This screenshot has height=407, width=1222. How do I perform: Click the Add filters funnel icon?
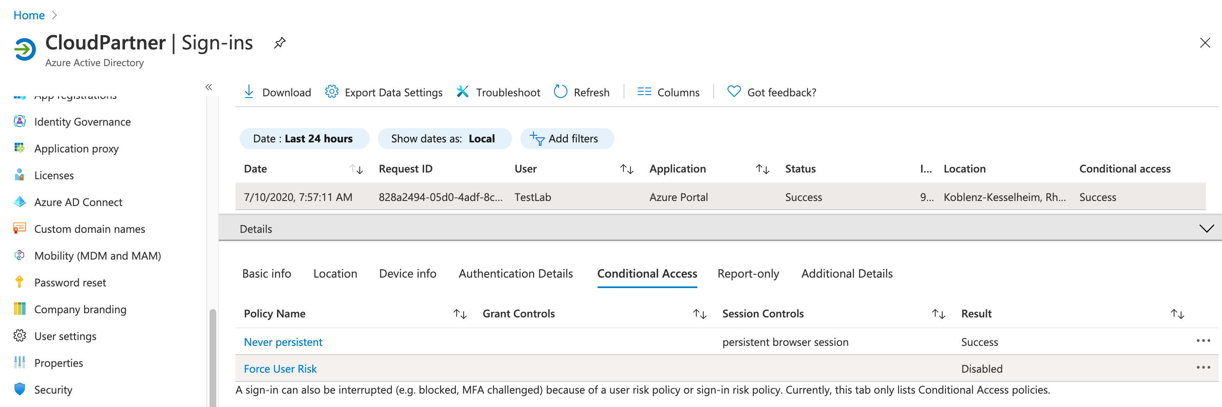tap(537, 138)
